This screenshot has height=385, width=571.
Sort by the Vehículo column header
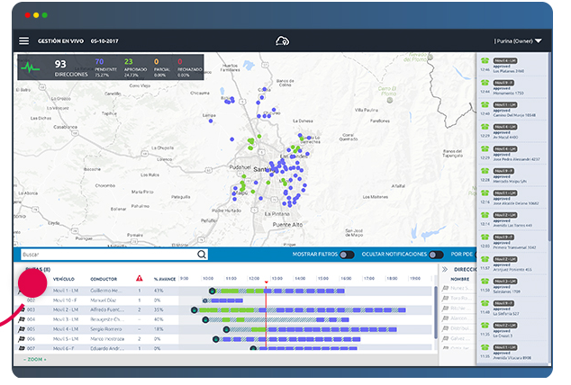pos(64,279)
